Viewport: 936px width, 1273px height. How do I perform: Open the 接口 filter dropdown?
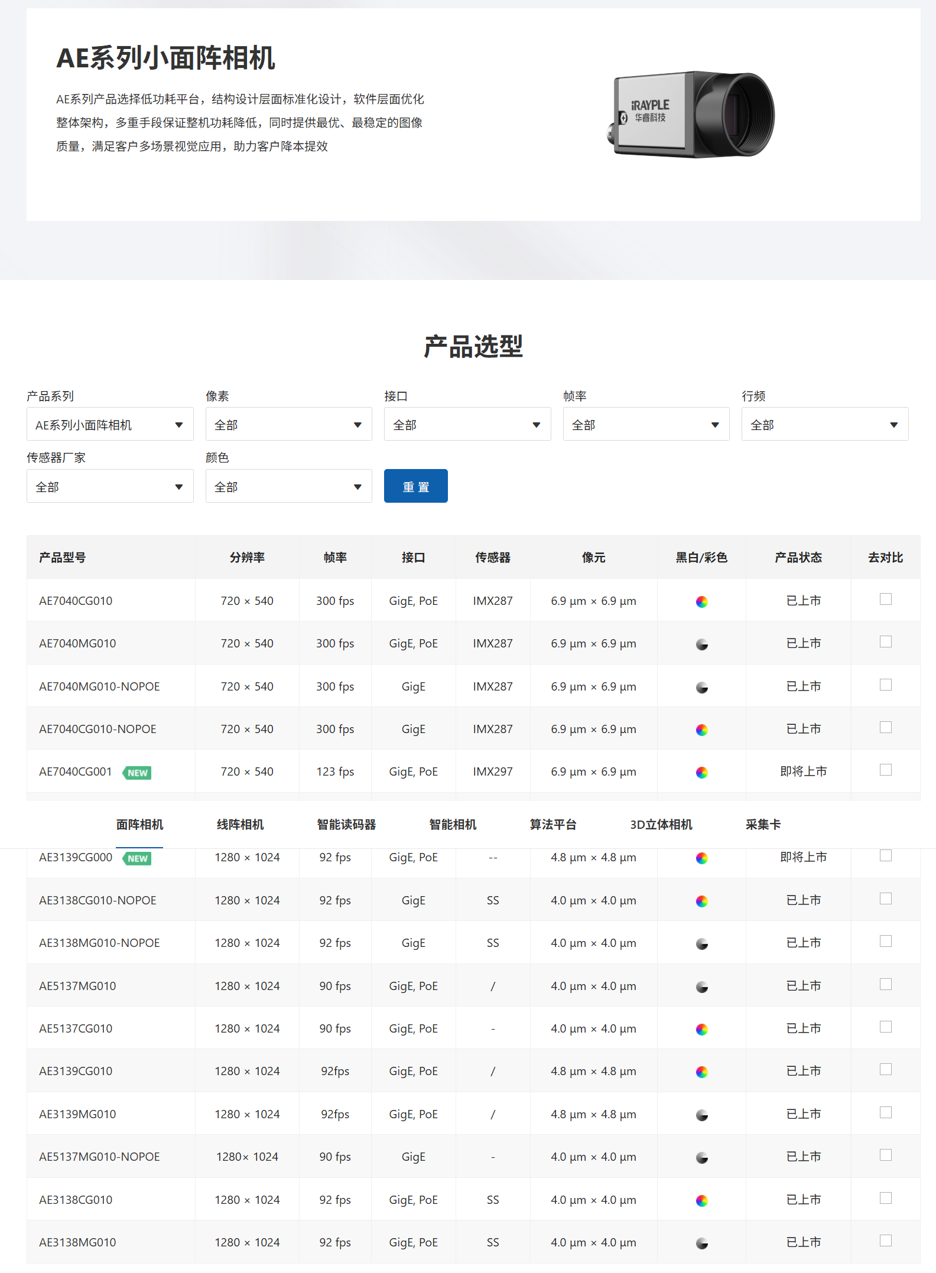coord(467,424)
